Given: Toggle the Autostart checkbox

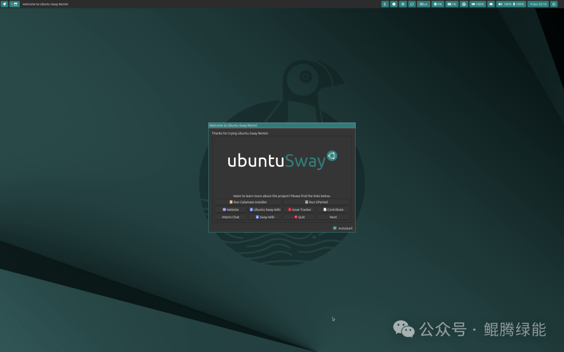Looking at the screenshot, I should point(335,228).
